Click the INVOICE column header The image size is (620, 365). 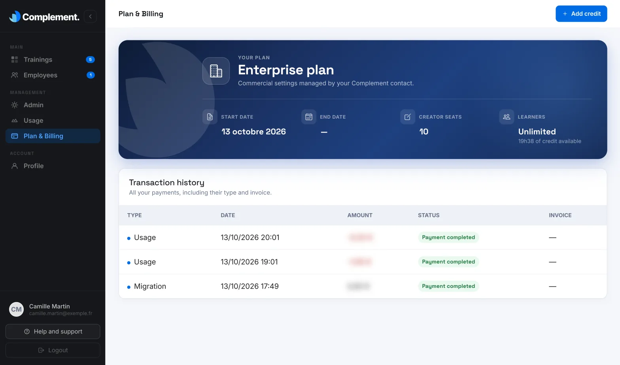point(560,215)
